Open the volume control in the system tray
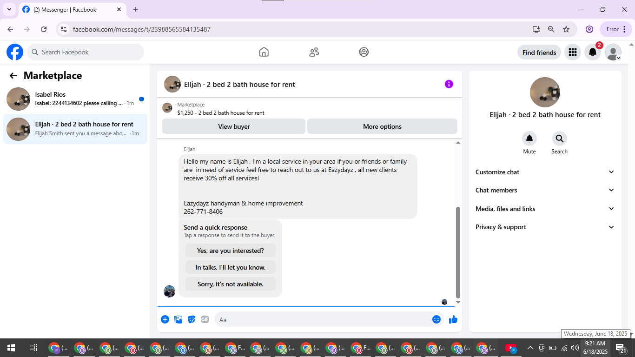Screen dimensions: 635x357 (x=575, y=348)
